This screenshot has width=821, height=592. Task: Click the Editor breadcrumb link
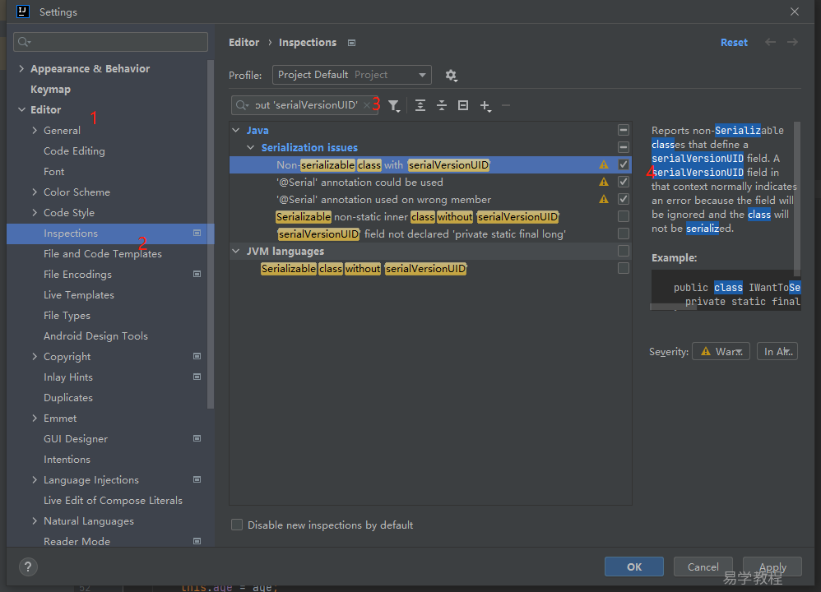pyautogui.click(x=244, y=43)
